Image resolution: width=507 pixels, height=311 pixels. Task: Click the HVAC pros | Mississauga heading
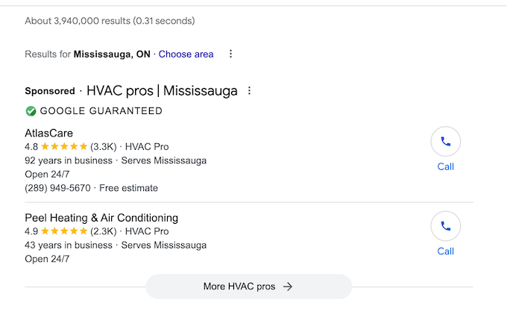click(x=162, y=91)
